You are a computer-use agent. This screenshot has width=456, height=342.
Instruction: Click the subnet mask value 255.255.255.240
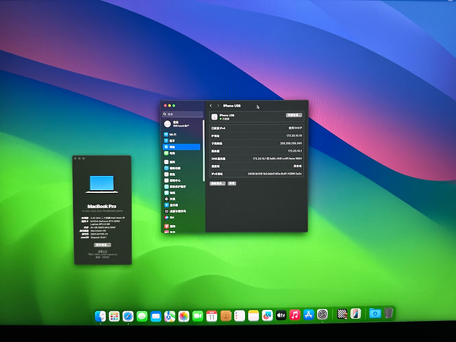tap(291, 143)
